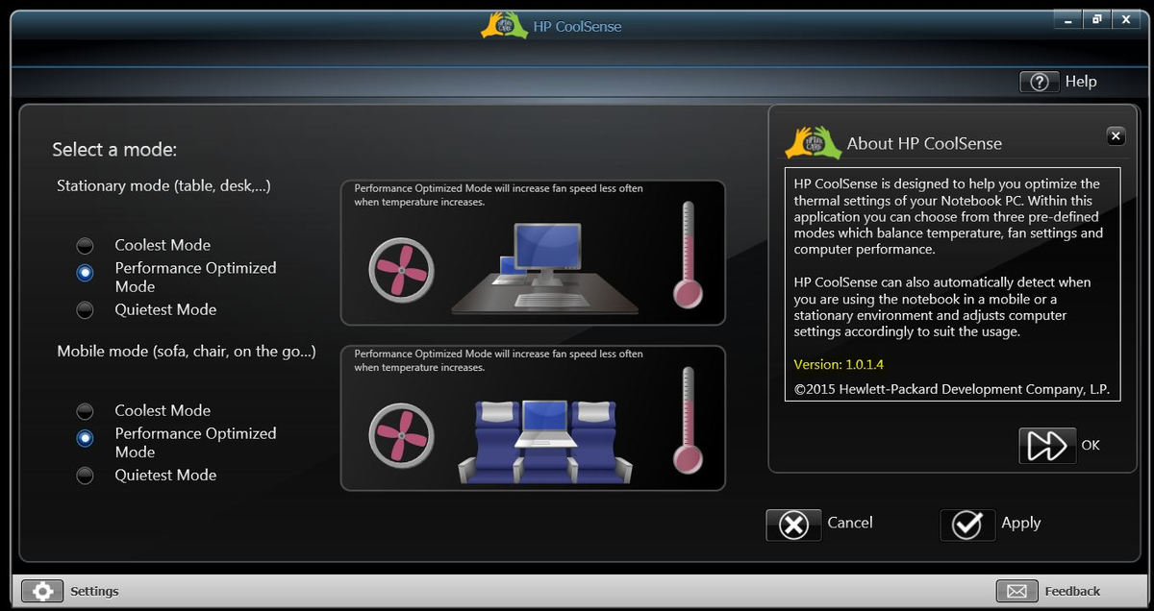The width and height of the screenshot is (1154, 611).
Task: Select Coolest Mode under Mobile mode
Action: (86, 411)
